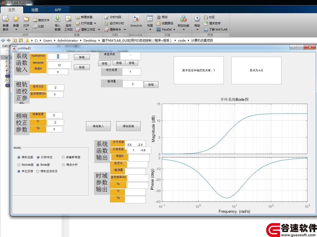Viewport: 317px width, 237px height.
Task: Click the New Script icon (新建脚本)
Action: pos(5,18)
